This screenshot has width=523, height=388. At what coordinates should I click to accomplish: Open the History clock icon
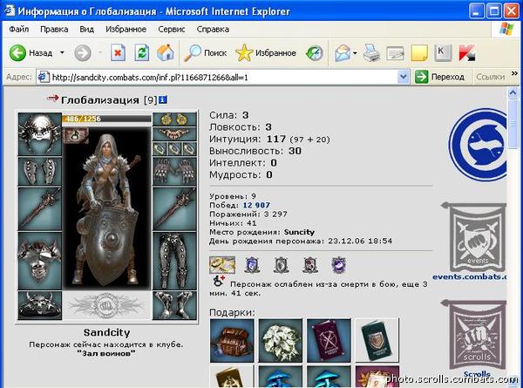coord(314,52)
